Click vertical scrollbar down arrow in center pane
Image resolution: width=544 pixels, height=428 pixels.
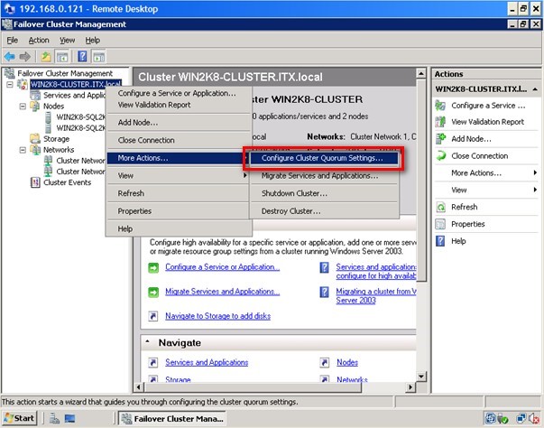pos(420,377)
